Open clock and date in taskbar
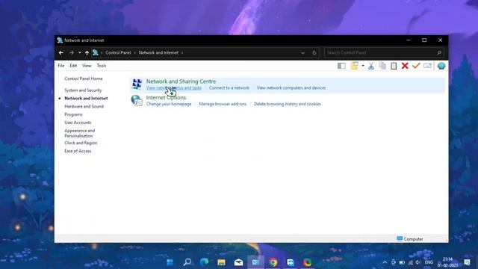The height and width of the screenshot is (269, 478). 447,262
